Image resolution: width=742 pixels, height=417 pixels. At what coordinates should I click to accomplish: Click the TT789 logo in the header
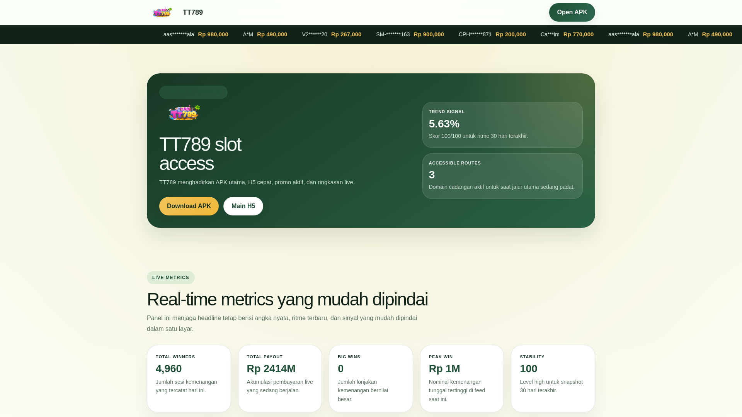pyautogui.click(x=162, y=12)
